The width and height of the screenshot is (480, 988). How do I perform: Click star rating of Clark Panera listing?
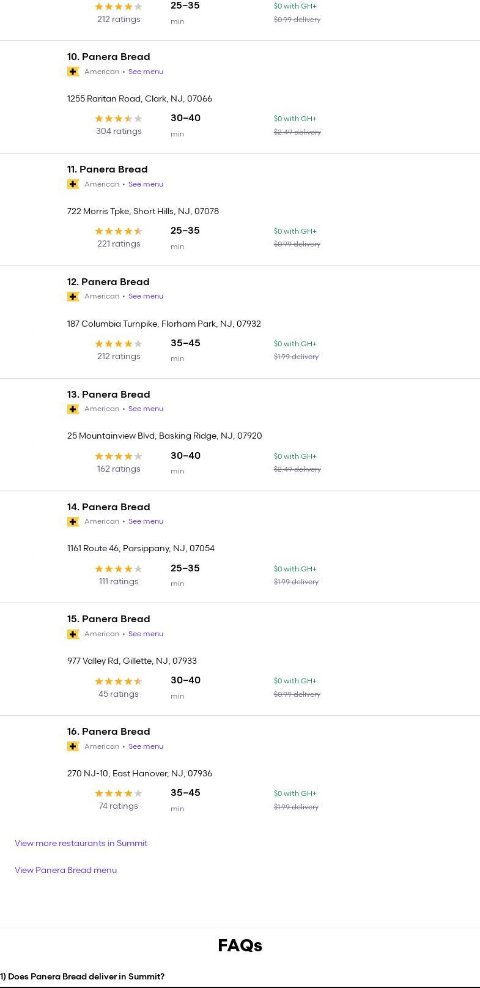119,119
